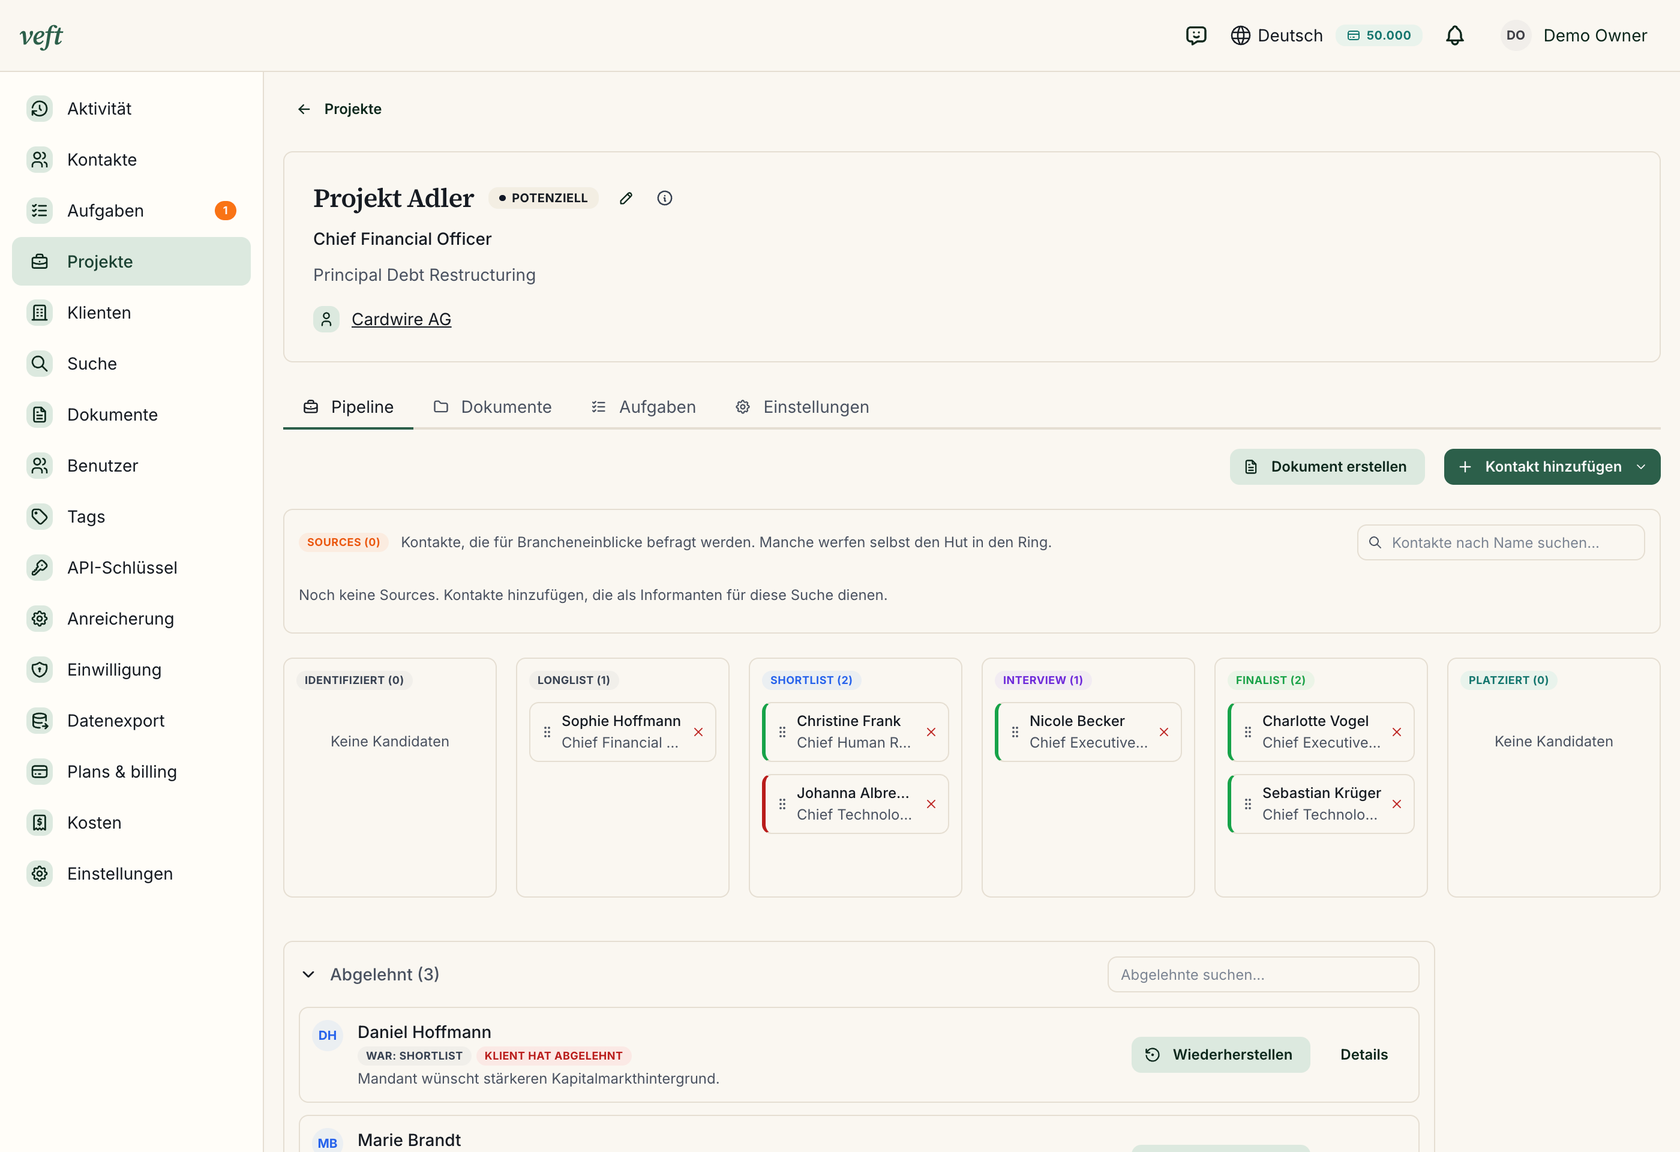Click the FINALIST (2) column header
Viewport: 1680px width, 1152px height.
[x=1270, y=680]
